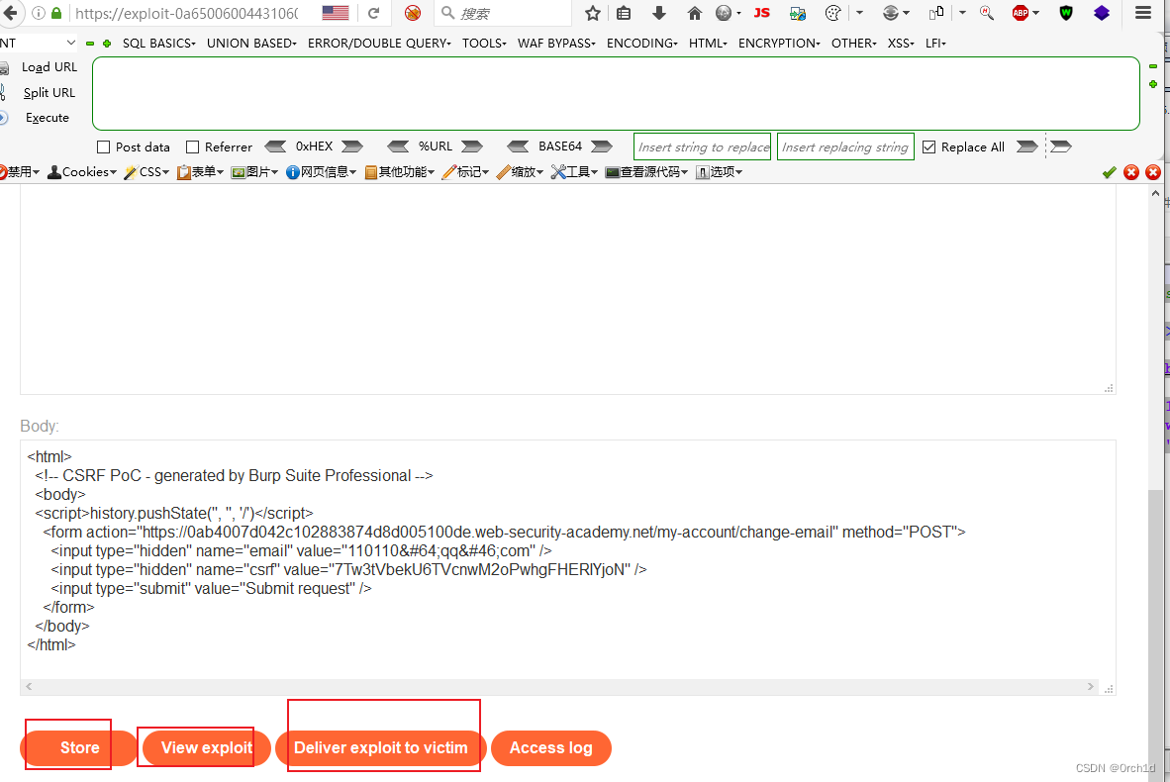The height and width of the screenshot is (782, 1170).
Task: Expand the 查看源代码 dropdown
Action: [x=646, y=171]
